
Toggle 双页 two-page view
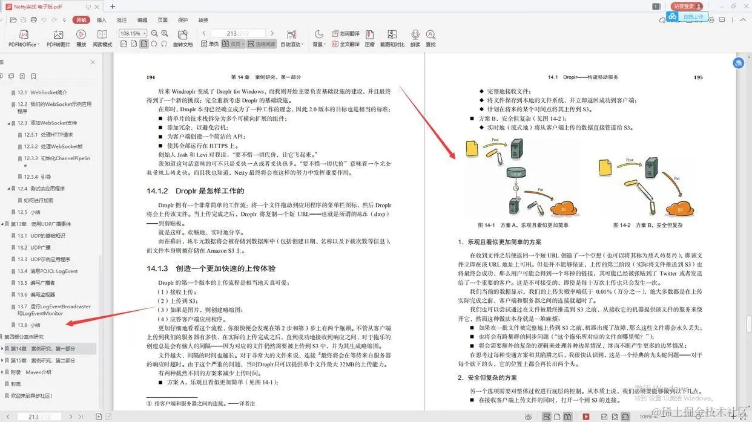[234, 44]
